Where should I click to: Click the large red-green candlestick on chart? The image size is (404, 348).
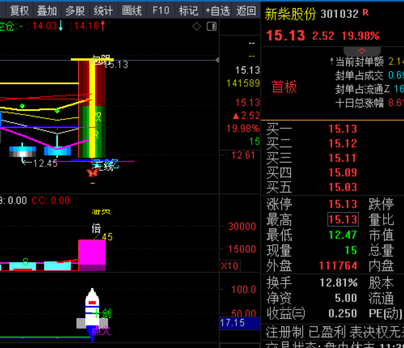[92, 109]
